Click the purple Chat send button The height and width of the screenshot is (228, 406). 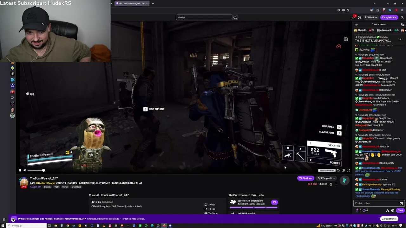pyautogui.click(x=400, y=210)
